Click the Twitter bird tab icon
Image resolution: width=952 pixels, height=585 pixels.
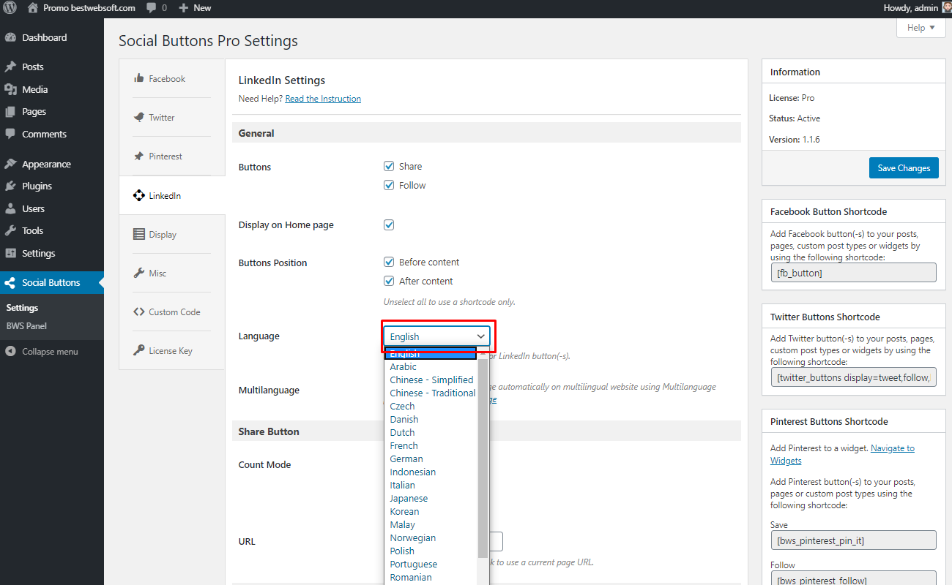138,117
